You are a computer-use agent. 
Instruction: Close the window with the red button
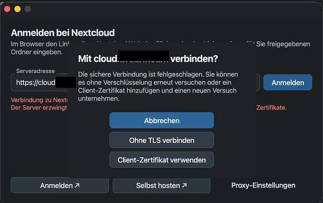tap(7, 9)
